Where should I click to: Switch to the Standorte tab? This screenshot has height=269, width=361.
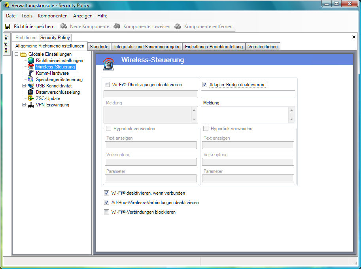point(99,47)
